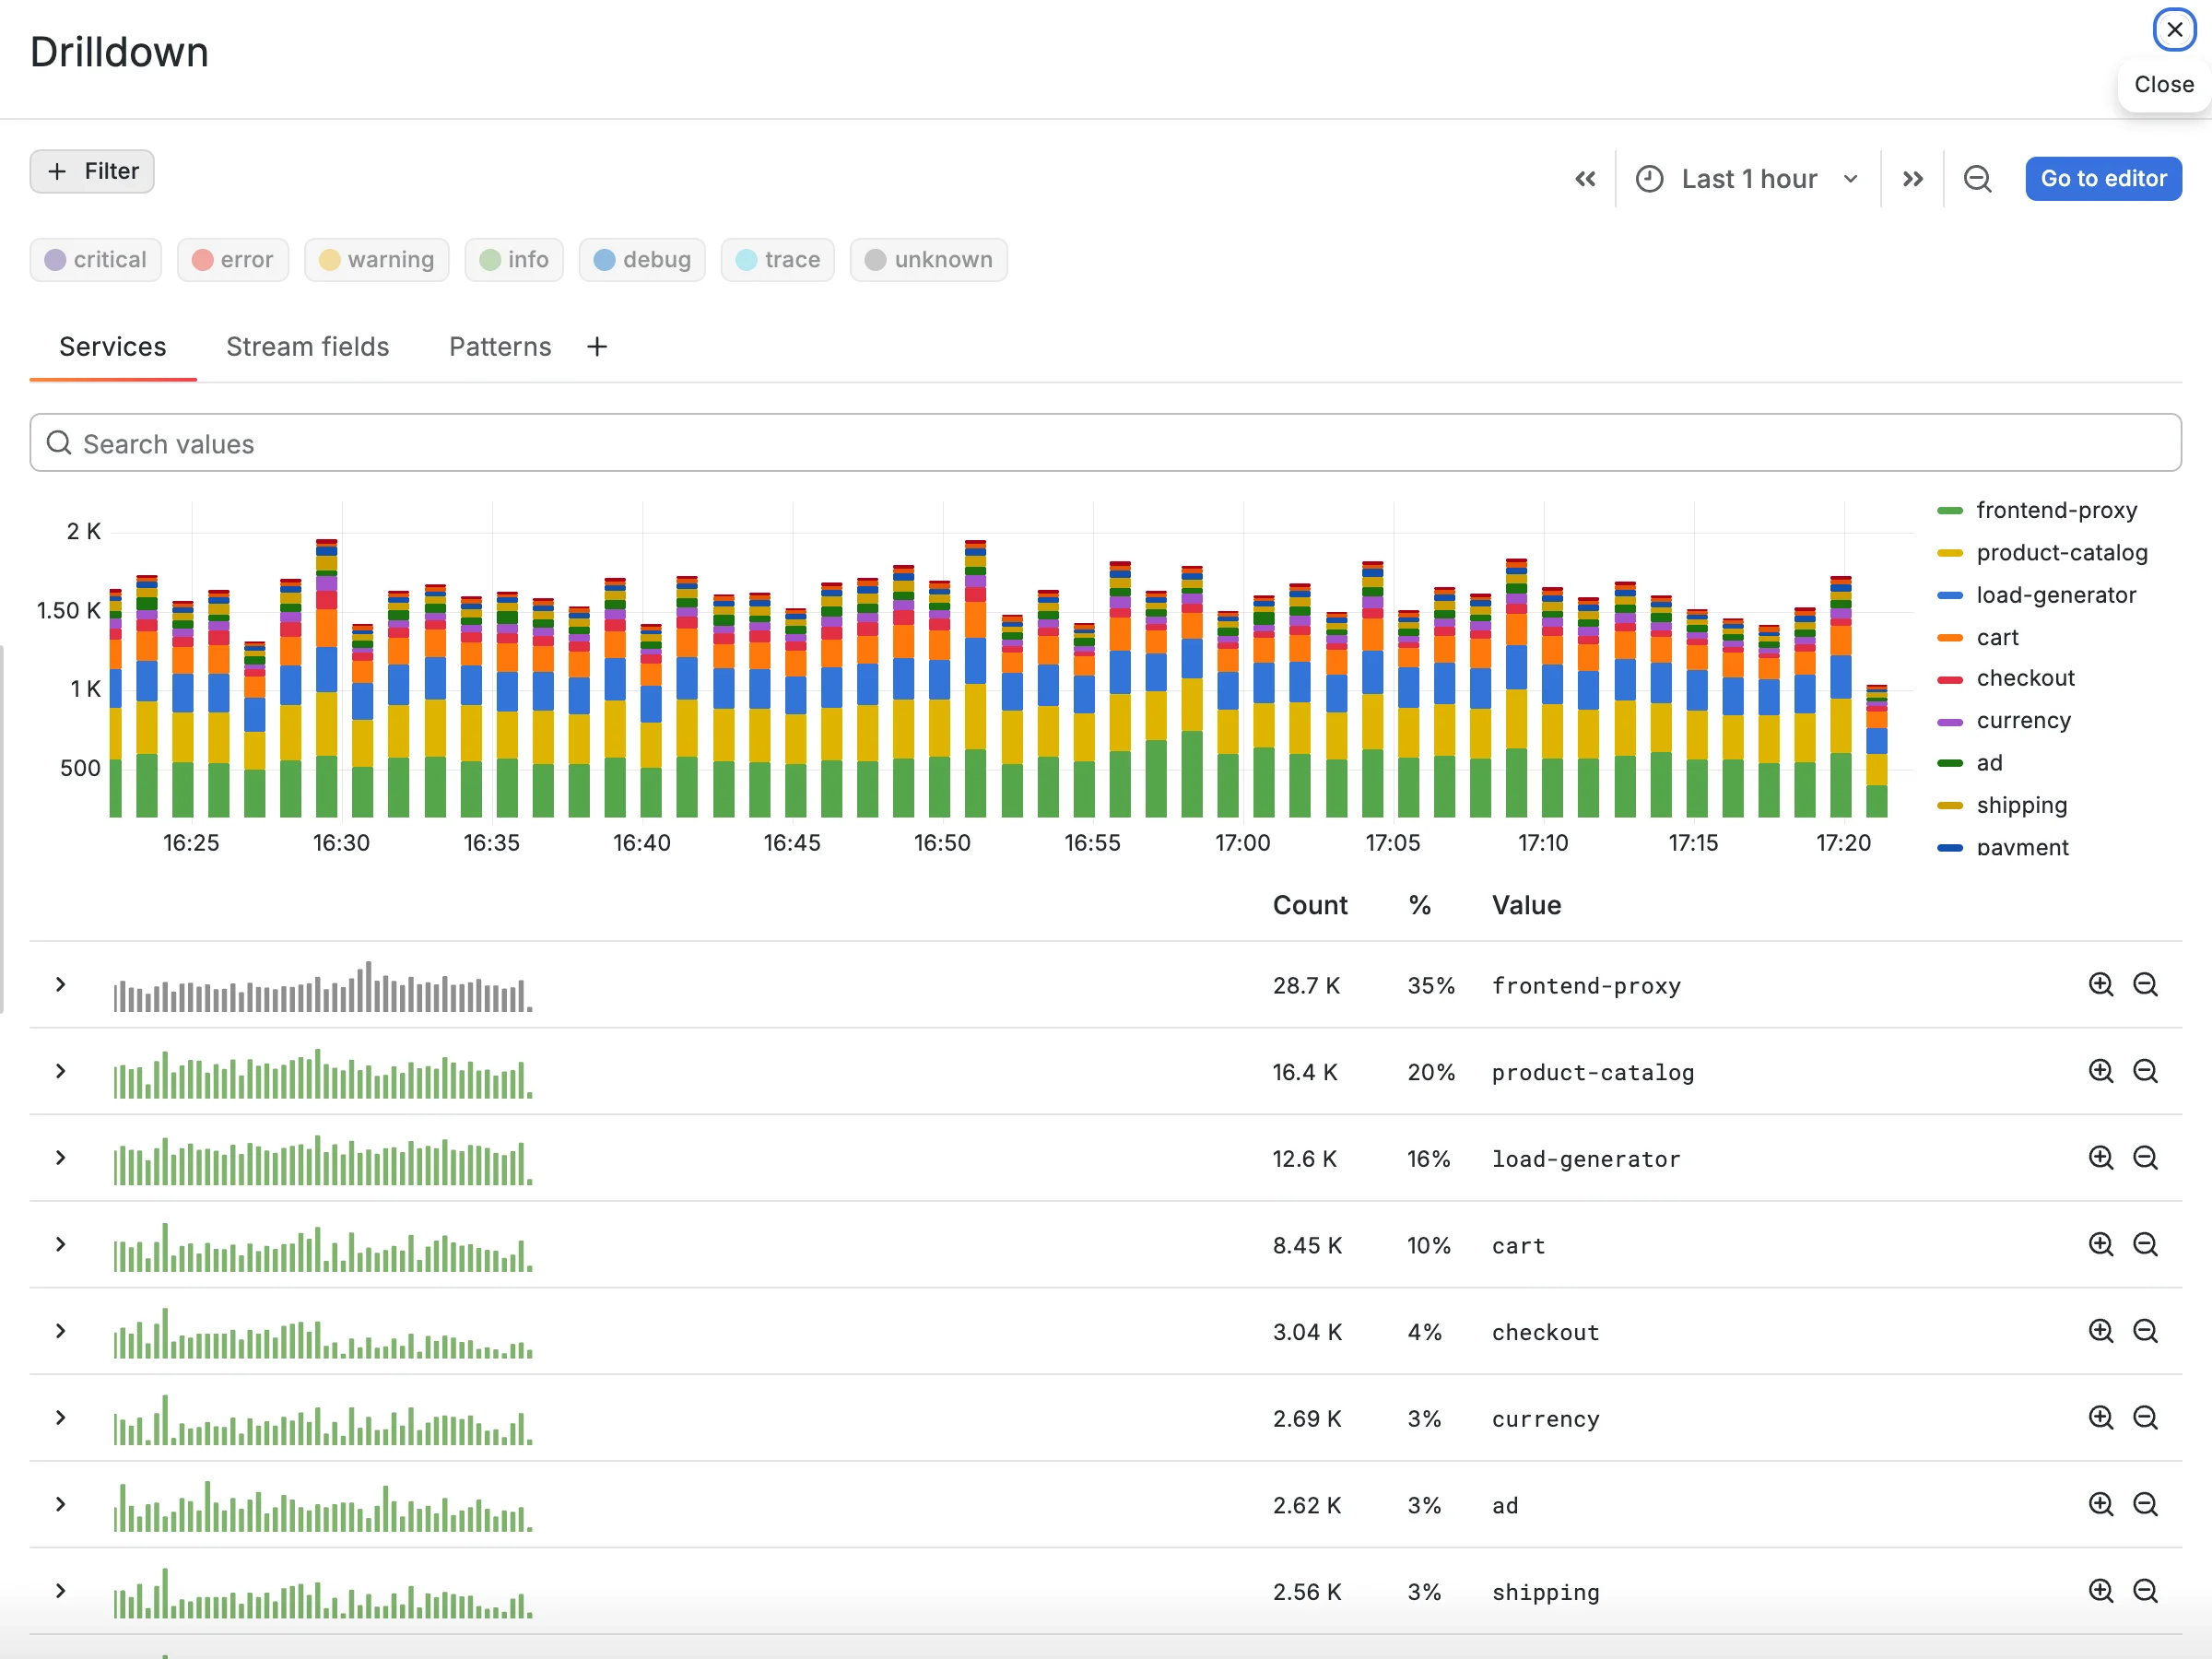Click the Filter button
This screenshot has width=2212, height=1659.
tap(92, 171)
